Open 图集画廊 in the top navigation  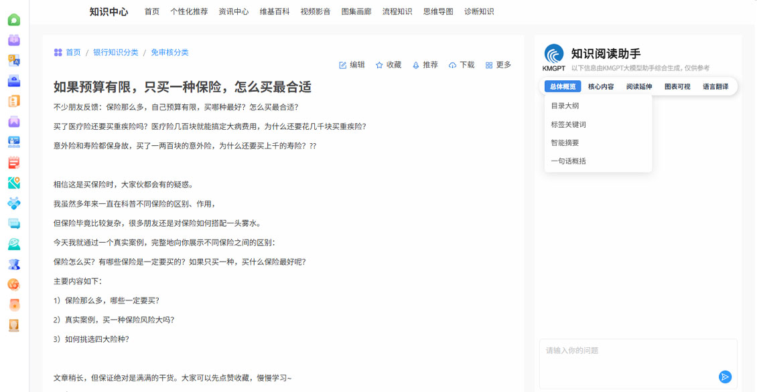coord(356,11)
